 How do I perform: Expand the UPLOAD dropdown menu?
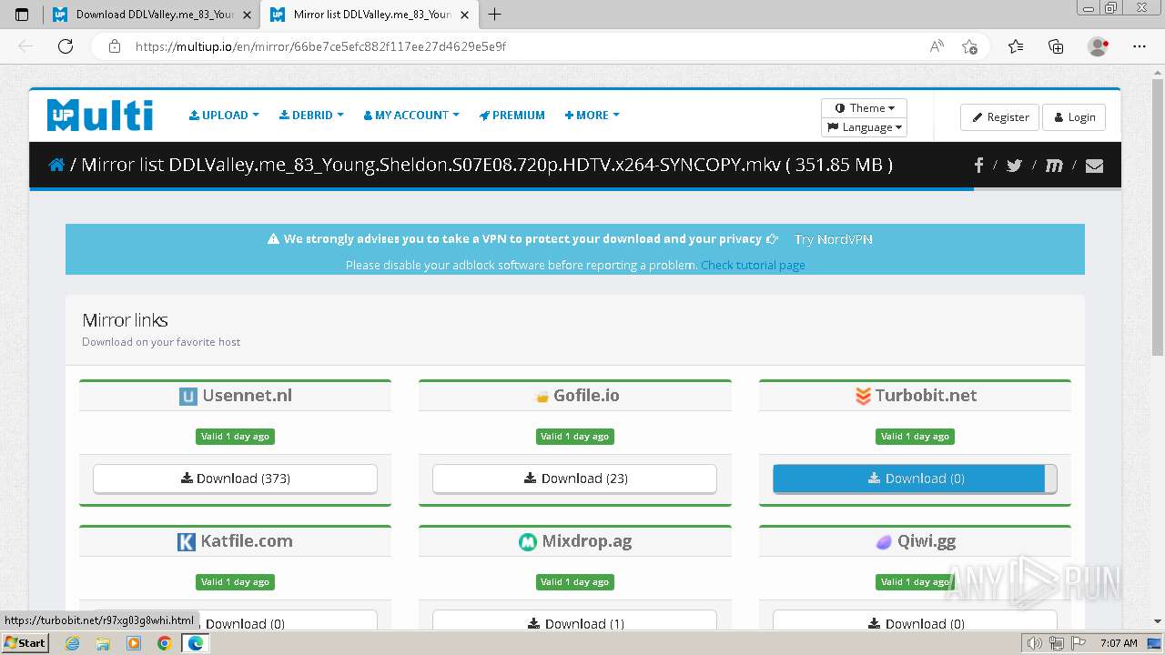tap(224, 116)
